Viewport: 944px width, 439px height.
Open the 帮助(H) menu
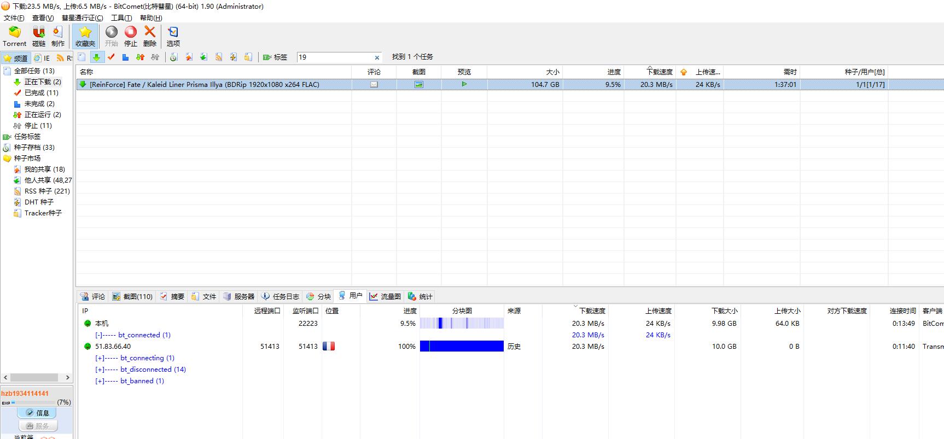pos(151,17)
